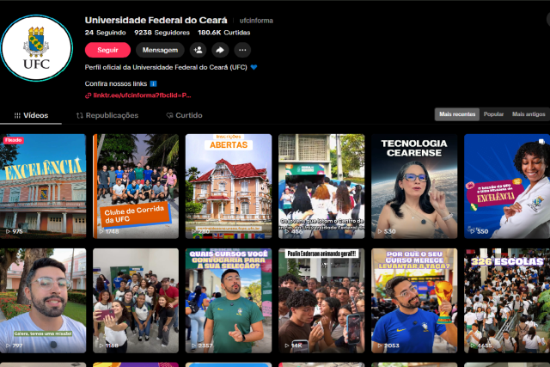The image size is (550, 367).
Task: Open the Tecnologia Cearense video
Action: click(x=414, y=187)
